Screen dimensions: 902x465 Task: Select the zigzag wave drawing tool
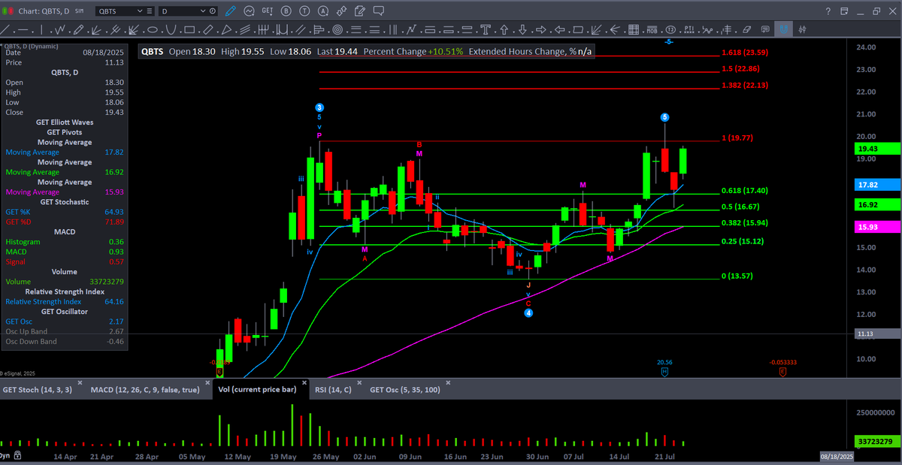(60, 29)
